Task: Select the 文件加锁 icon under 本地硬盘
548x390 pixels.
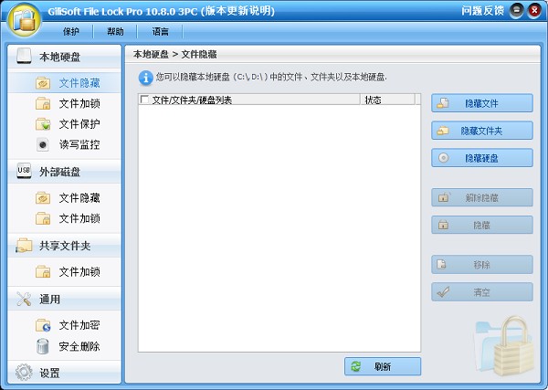Action: (42, 103)
